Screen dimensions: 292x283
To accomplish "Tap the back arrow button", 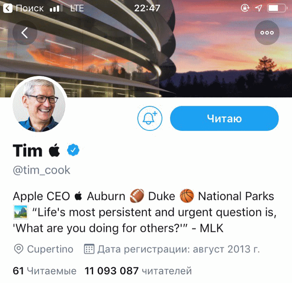I will pos(24,32).
